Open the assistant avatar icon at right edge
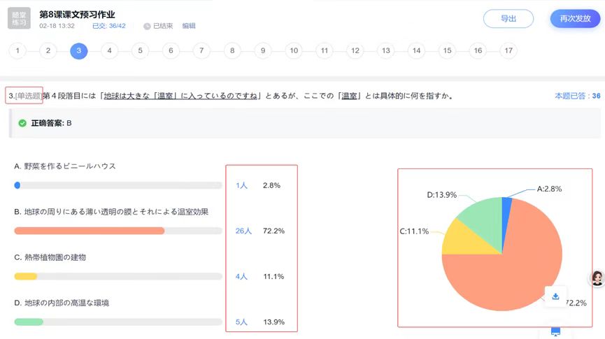The width and height of the screenshot is (605, 339). [597, 278]
